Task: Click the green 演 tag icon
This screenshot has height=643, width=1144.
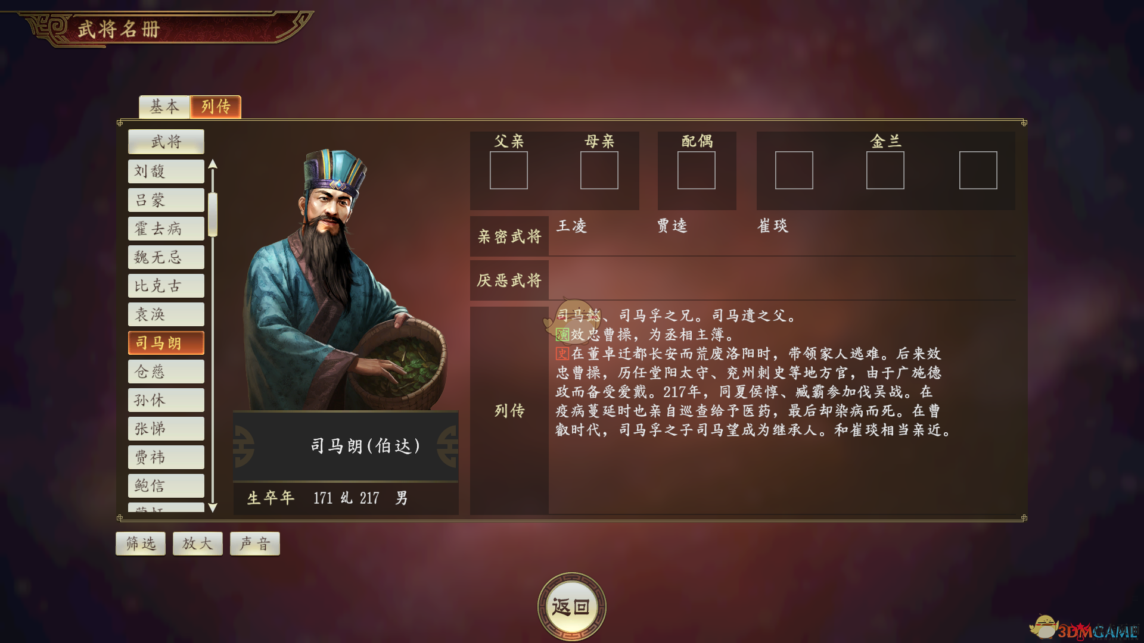Action: (562, 335)
